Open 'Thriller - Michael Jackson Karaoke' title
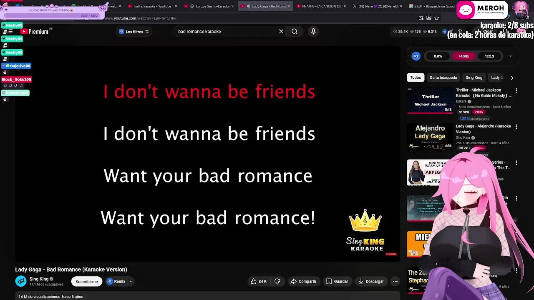Screen dimensions: 534x300 tap(483, 93)
